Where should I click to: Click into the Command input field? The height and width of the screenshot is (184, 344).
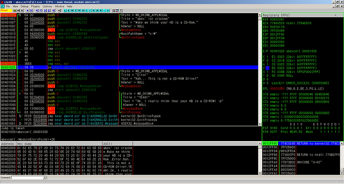point(27,178)
